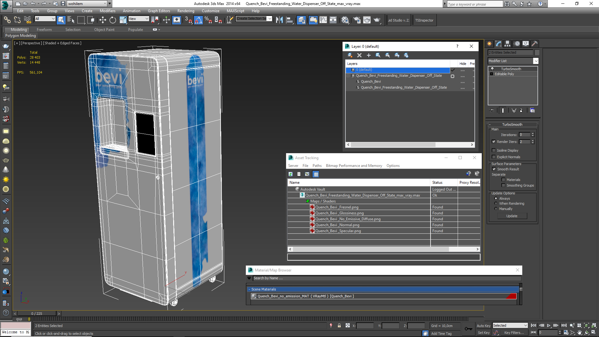Select the Select and Uniform Scale tool

pos(123,20)
